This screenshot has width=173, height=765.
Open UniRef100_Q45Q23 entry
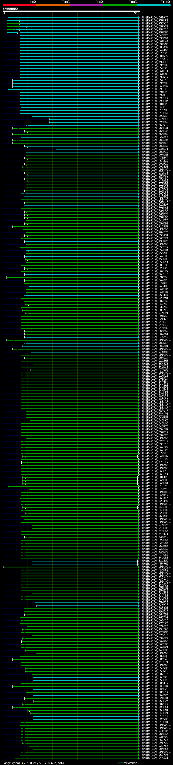click(x=155, y=35)
